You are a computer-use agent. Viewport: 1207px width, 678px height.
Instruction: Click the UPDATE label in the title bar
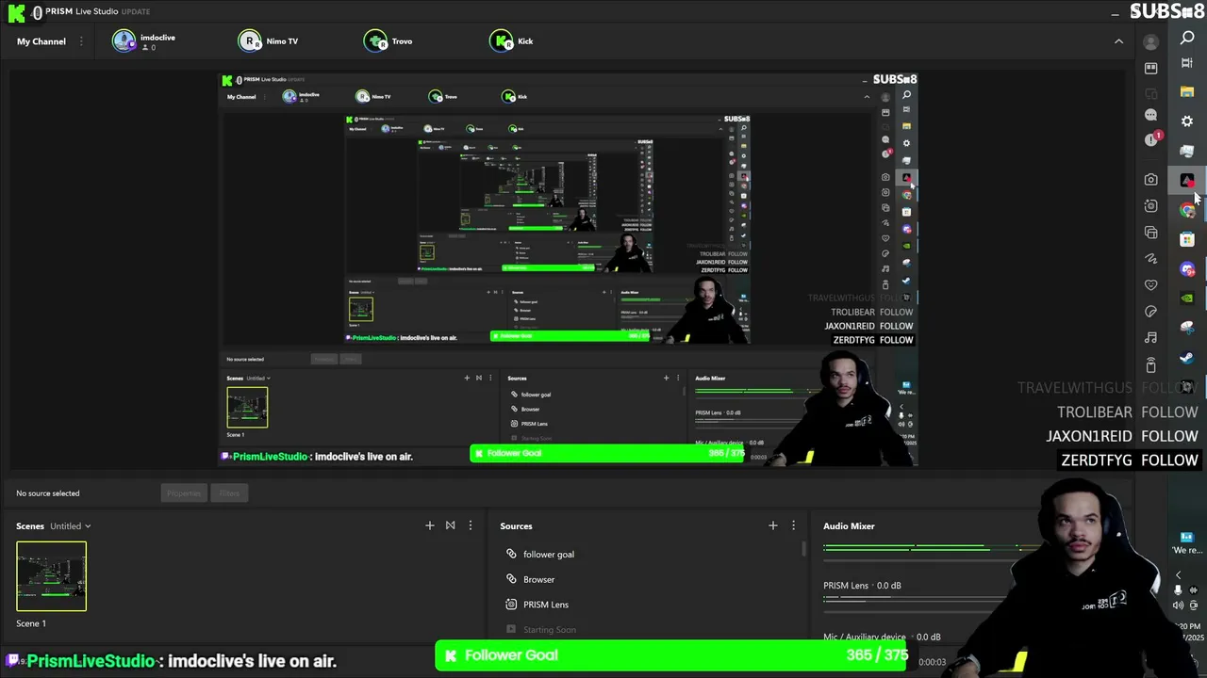pyautogui.click(x=136, y=11)
